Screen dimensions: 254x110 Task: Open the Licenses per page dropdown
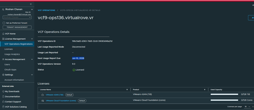tap(247, 107)
